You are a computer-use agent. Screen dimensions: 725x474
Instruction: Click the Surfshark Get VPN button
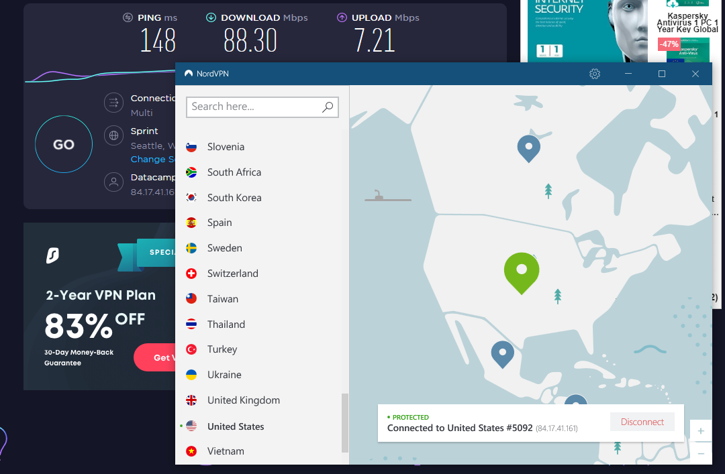point(155,357)
